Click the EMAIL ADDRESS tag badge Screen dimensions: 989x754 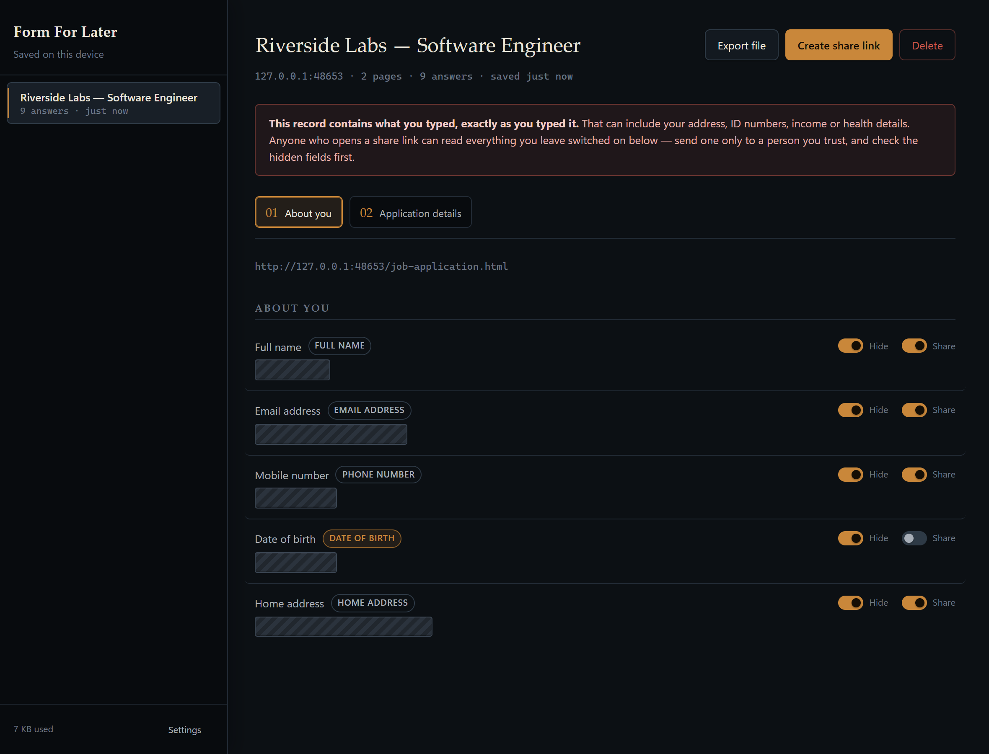click(369, 410)
